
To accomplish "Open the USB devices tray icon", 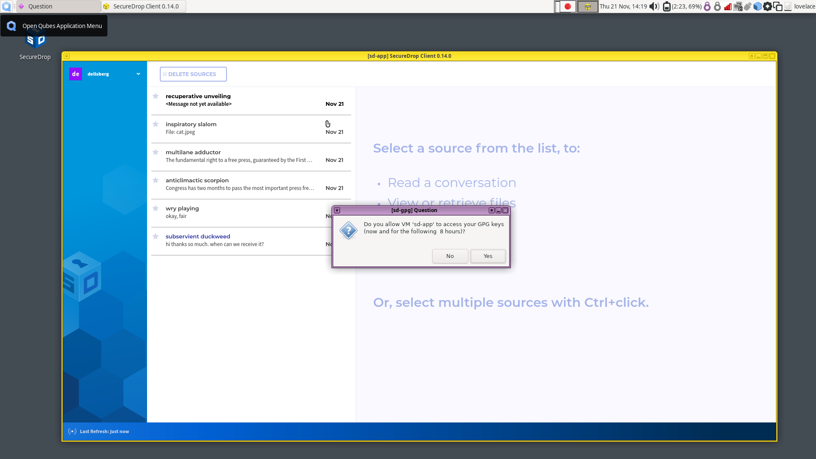I will (748, 6).
